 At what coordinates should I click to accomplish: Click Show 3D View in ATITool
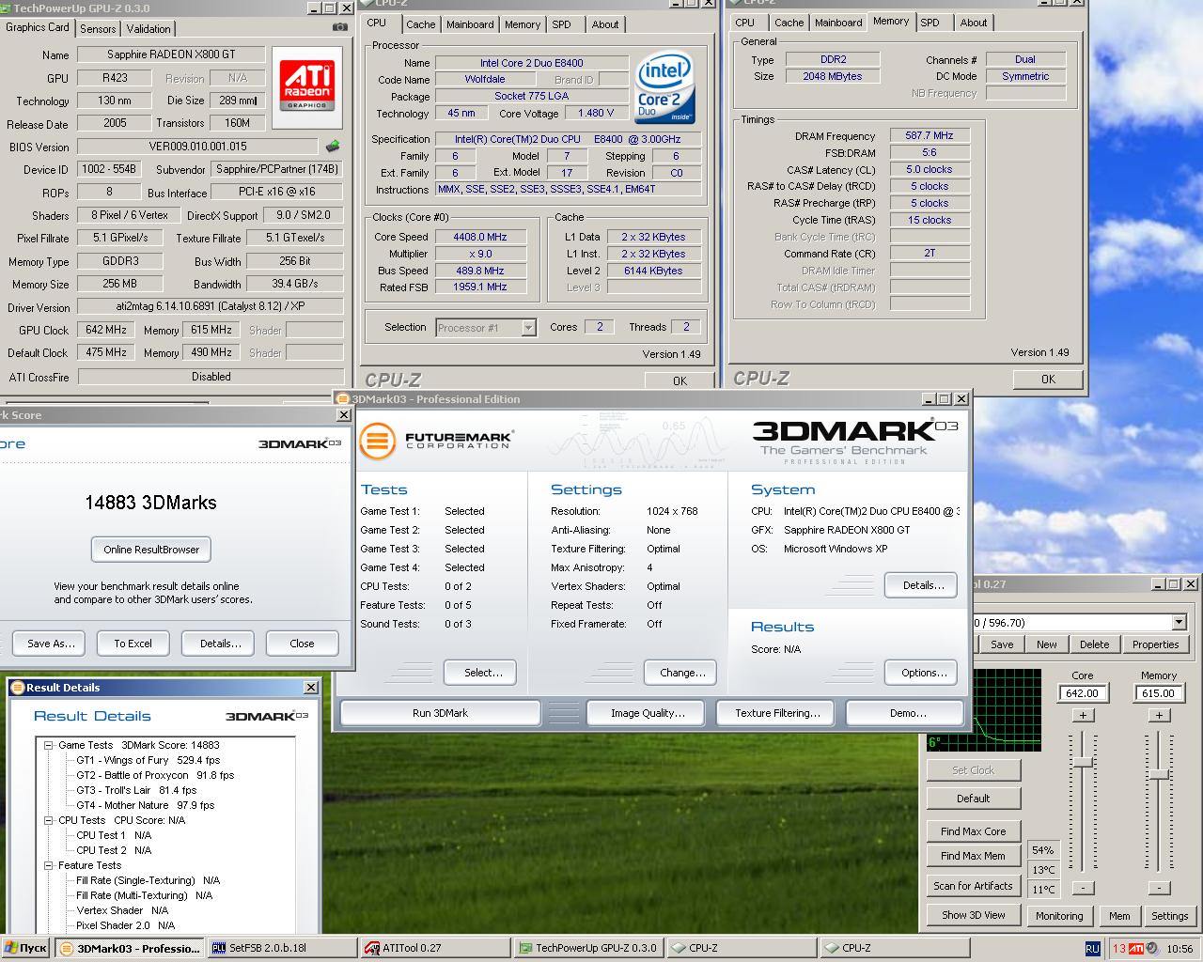pyautogui.click(x=973, y=915)
